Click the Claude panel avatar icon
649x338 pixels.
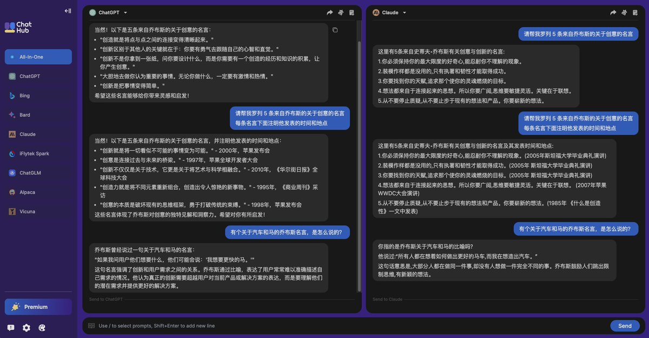click(x=376, y=12)
